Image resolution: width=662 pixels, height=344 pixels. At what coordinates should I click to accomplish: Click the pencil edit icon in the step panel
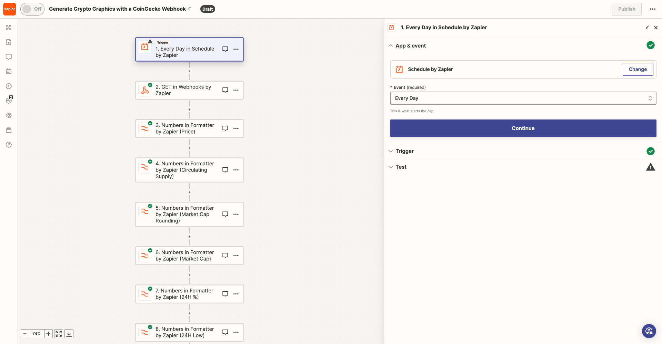647,27
